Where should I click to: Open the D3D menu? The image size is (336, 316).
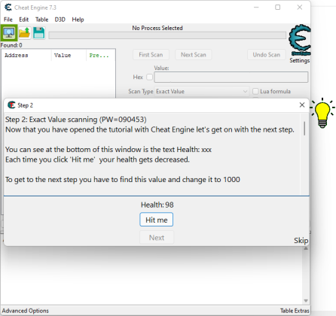(60, 20)
